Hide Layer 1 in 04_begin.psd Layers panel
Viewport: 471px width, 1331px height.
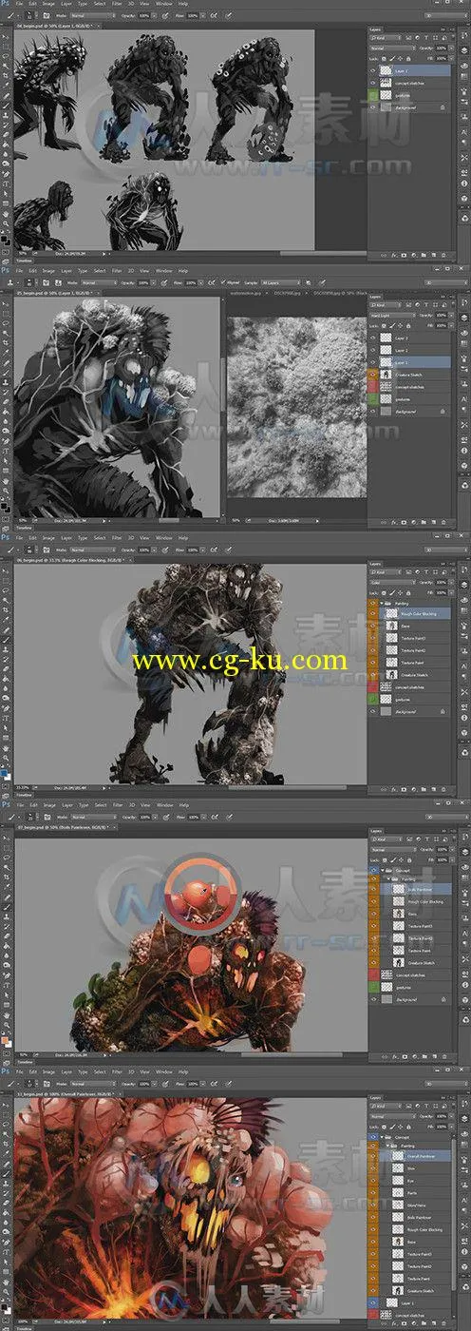[374, 70]
